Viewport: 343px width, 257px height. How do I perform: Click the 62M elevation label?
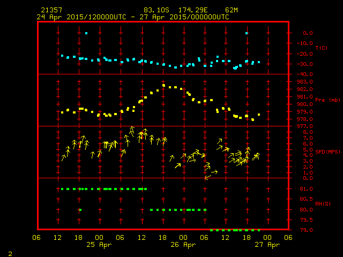pos(231,10)
